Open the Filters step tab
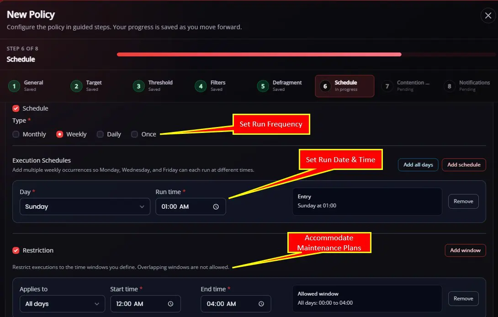 click(221, 86)
